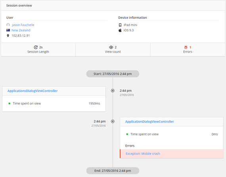Viewport: 226px width, 177px height.
Task: Click the red bug Errors icon
Action: pos(186,47)
